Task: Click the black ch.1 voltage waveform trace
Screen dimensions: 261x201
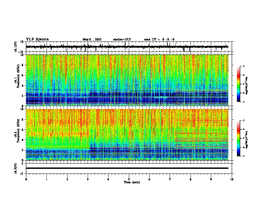Action: pos(127,47)
